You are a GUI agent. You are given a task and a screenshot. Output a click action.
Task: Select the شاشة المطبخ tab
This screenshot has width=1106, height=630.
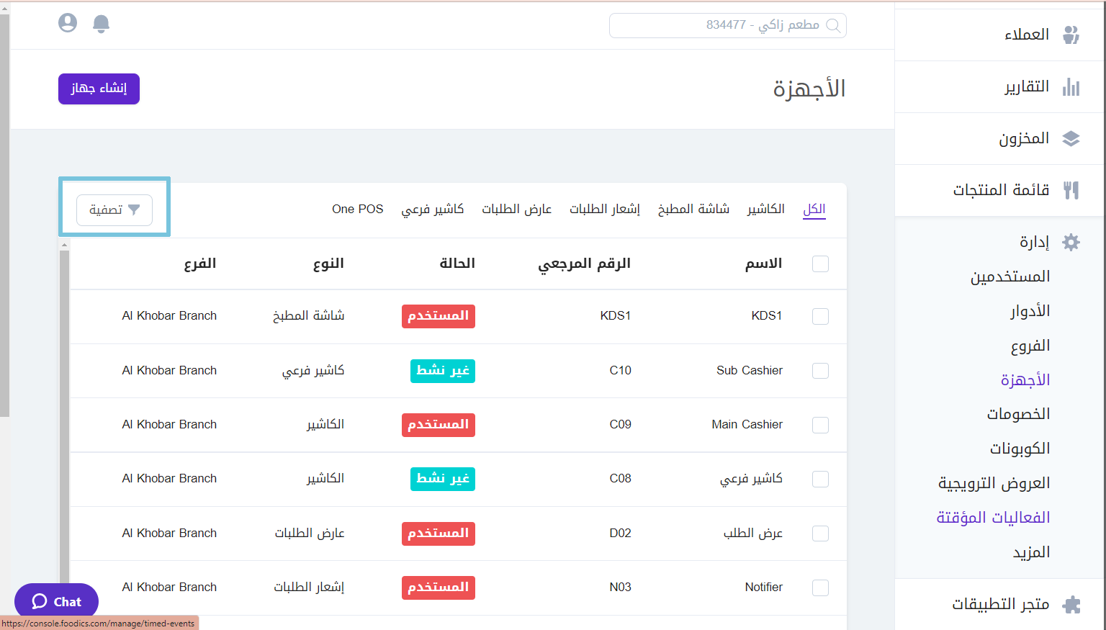point(693,209)
